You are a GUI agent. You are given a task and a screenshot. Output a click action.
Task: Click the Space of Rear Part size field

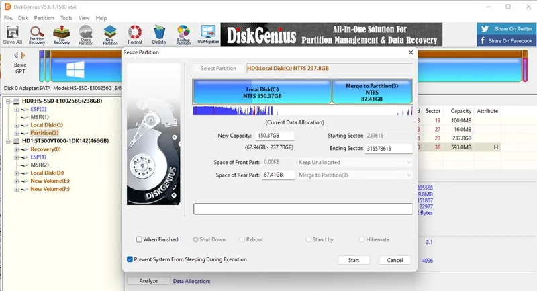click(x=278, y=175)
